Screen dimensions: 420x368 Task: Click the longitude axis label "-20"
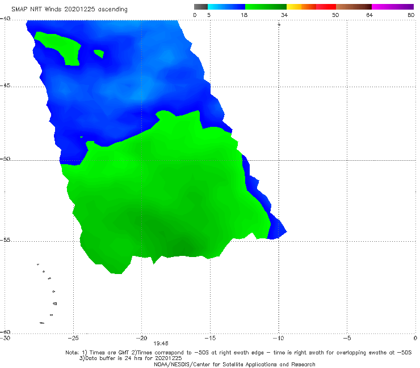(x=142, y=338)
